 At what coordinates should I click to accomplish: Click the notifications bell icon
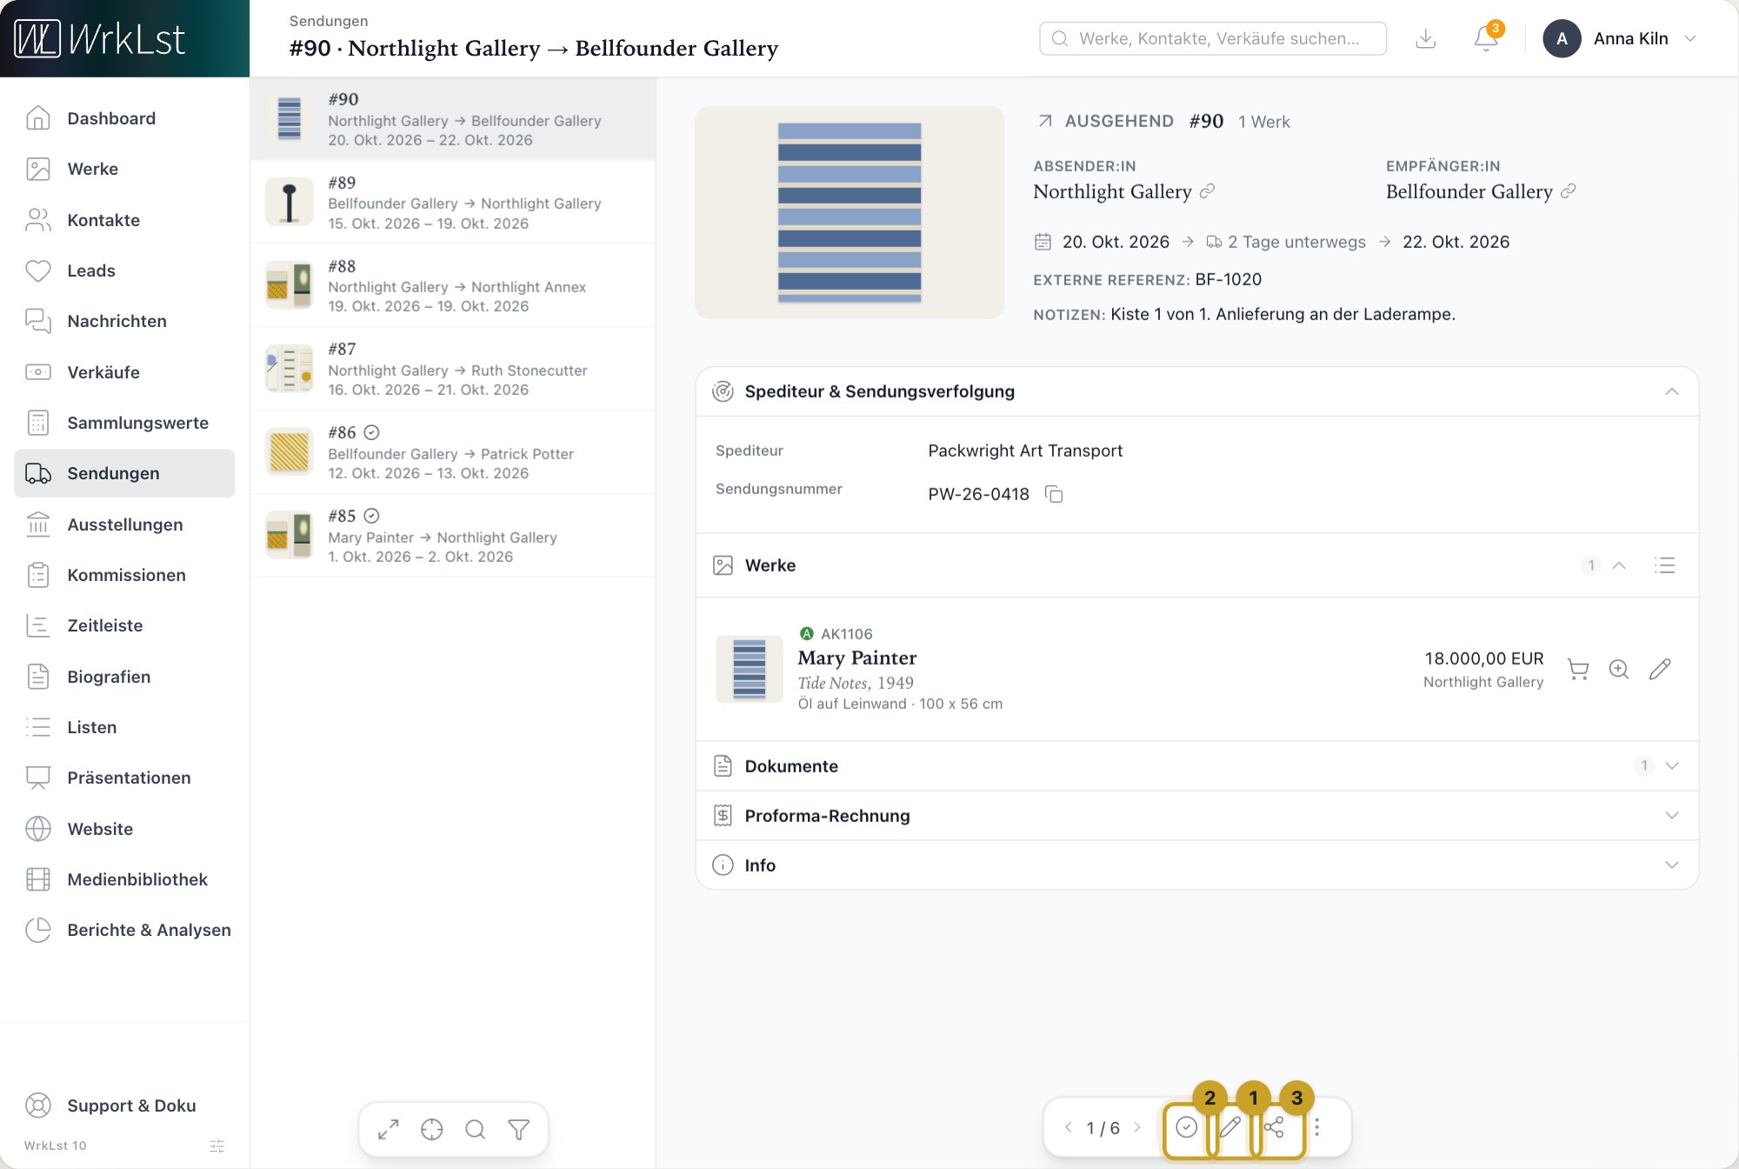pos(1486,38)
